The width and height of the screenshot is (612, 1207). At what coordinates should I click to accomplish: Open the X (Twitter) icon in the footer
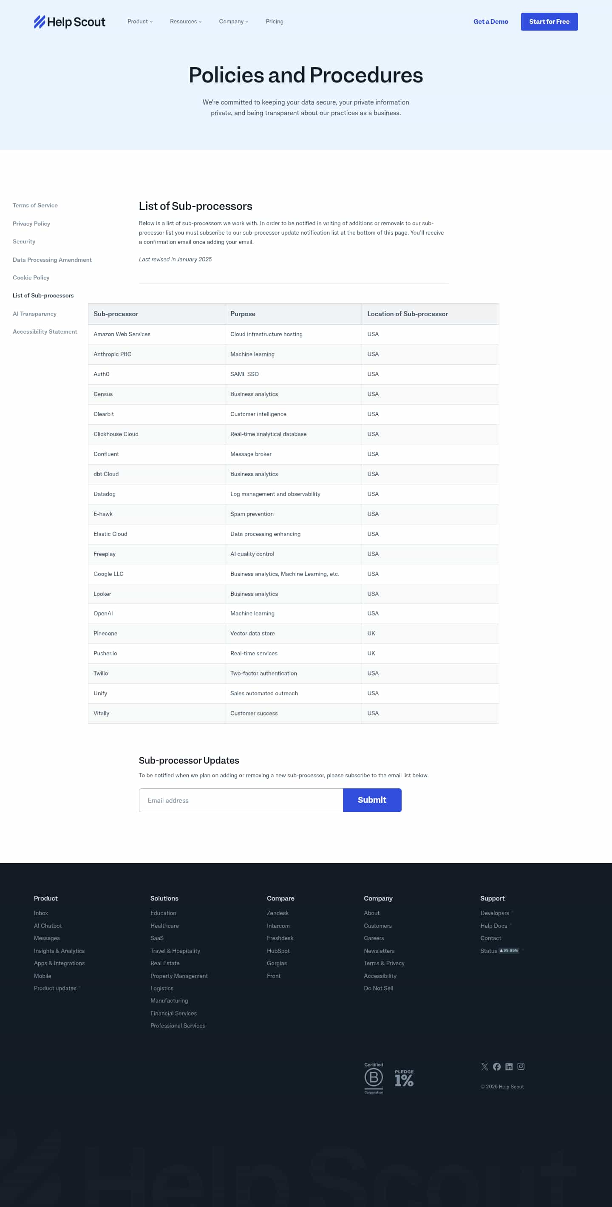point(484,1066)
